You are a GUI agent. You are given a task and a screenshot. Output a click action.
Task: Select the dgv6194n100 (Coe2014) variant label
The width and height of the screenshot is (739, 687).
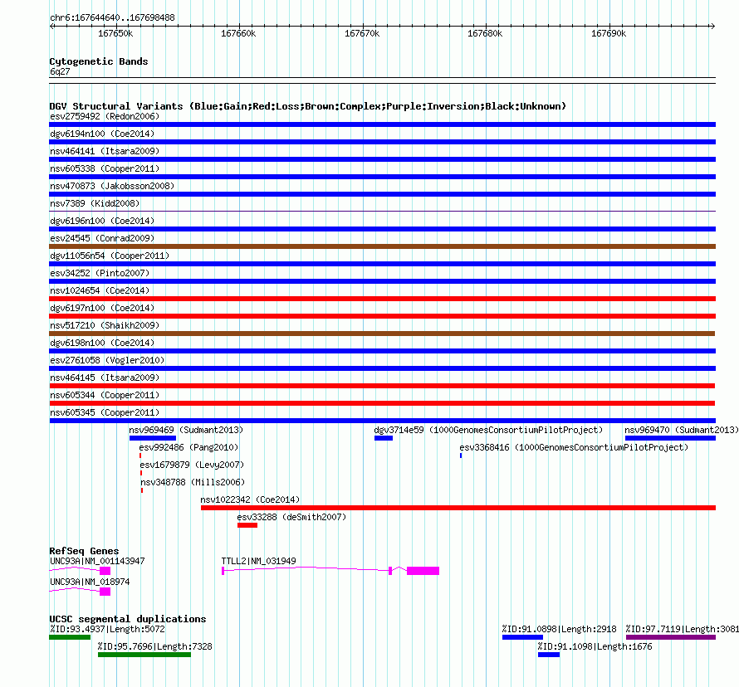pyautogui.click(x=102, y=134)
